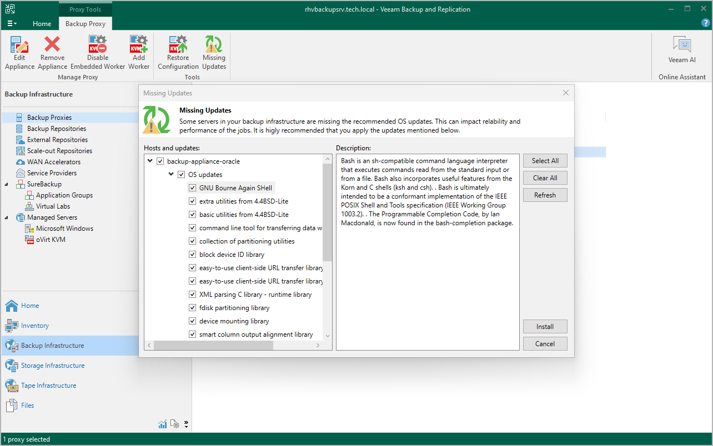Screen dimensions: 713x446
Task: Collapse the SureBackup tree node
Action: [x=7, y=184]
